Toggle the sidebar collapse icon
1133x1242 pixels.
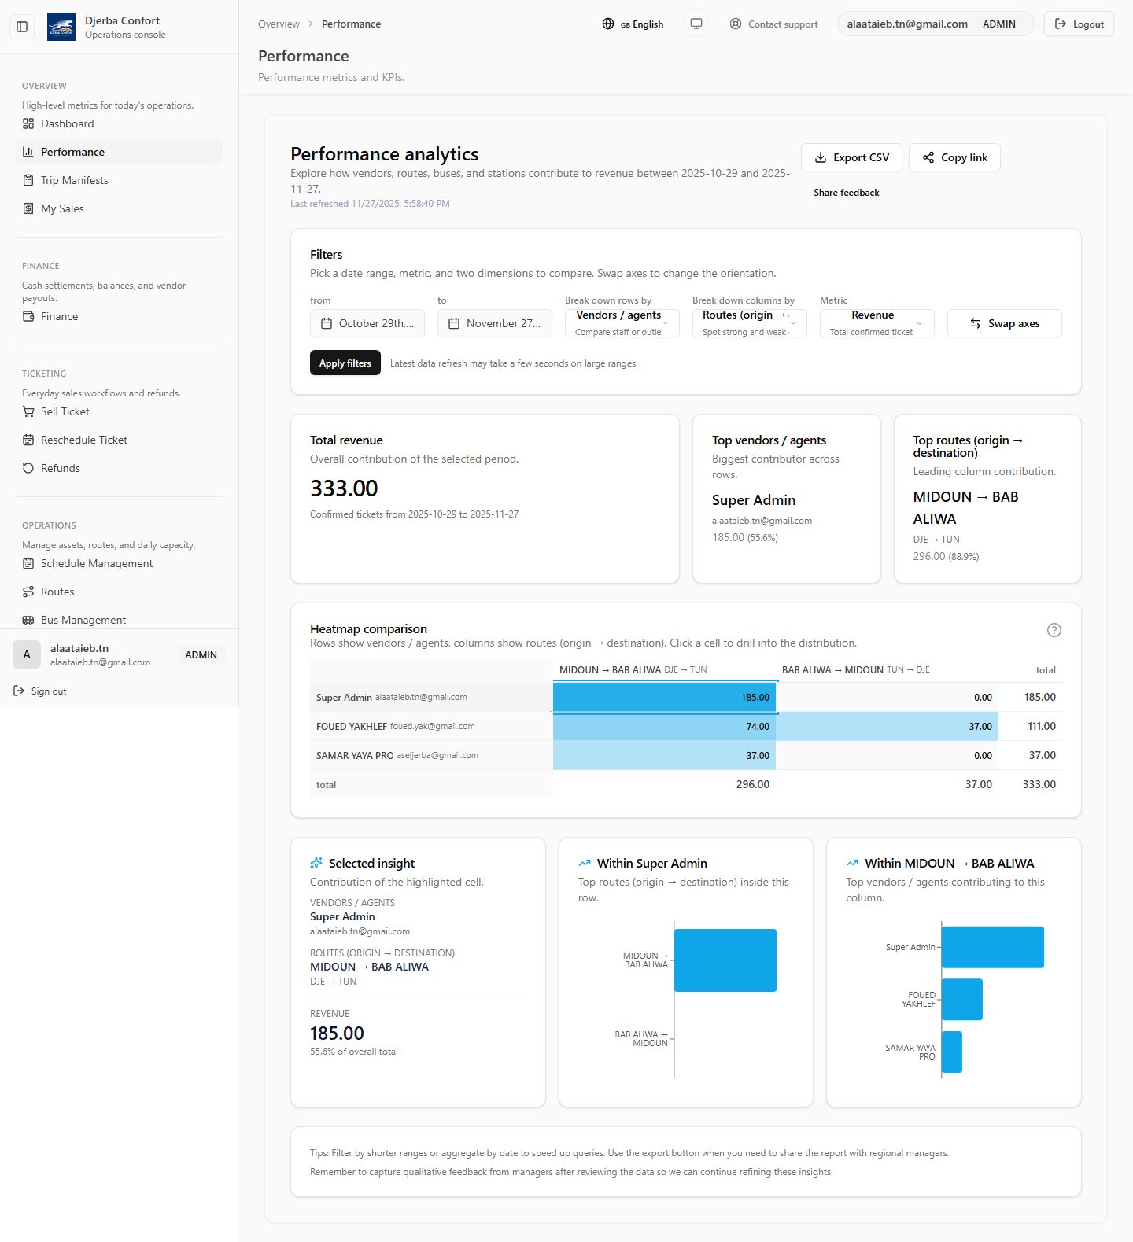(x=22, y=27)
